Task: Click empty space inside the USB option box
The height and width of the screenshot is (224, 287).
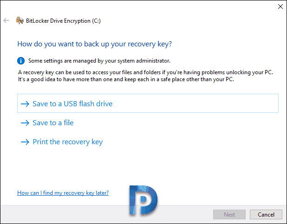Action: (194, 103)
